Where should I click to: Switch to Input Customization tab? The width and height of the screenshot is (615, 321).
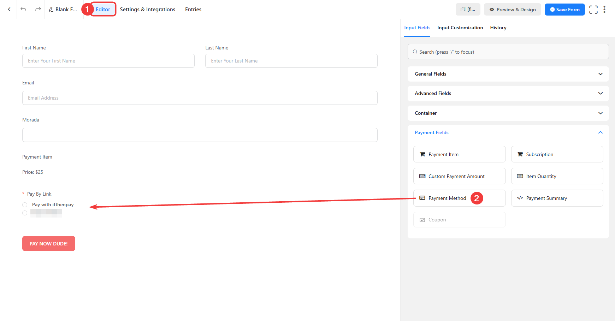(x=460, y=28)
